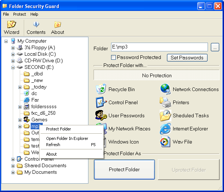
Task: Open the Protect menu in menu bar
Action: pos(19,14)
